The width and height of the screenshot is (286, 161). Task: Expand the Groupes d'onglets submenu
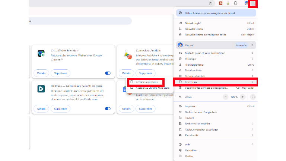tap(216, 76)
